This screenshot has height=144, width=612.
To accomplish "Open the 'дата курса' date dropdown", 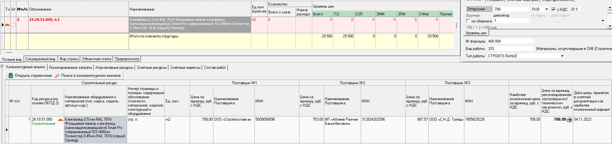I will coord(602,21).
